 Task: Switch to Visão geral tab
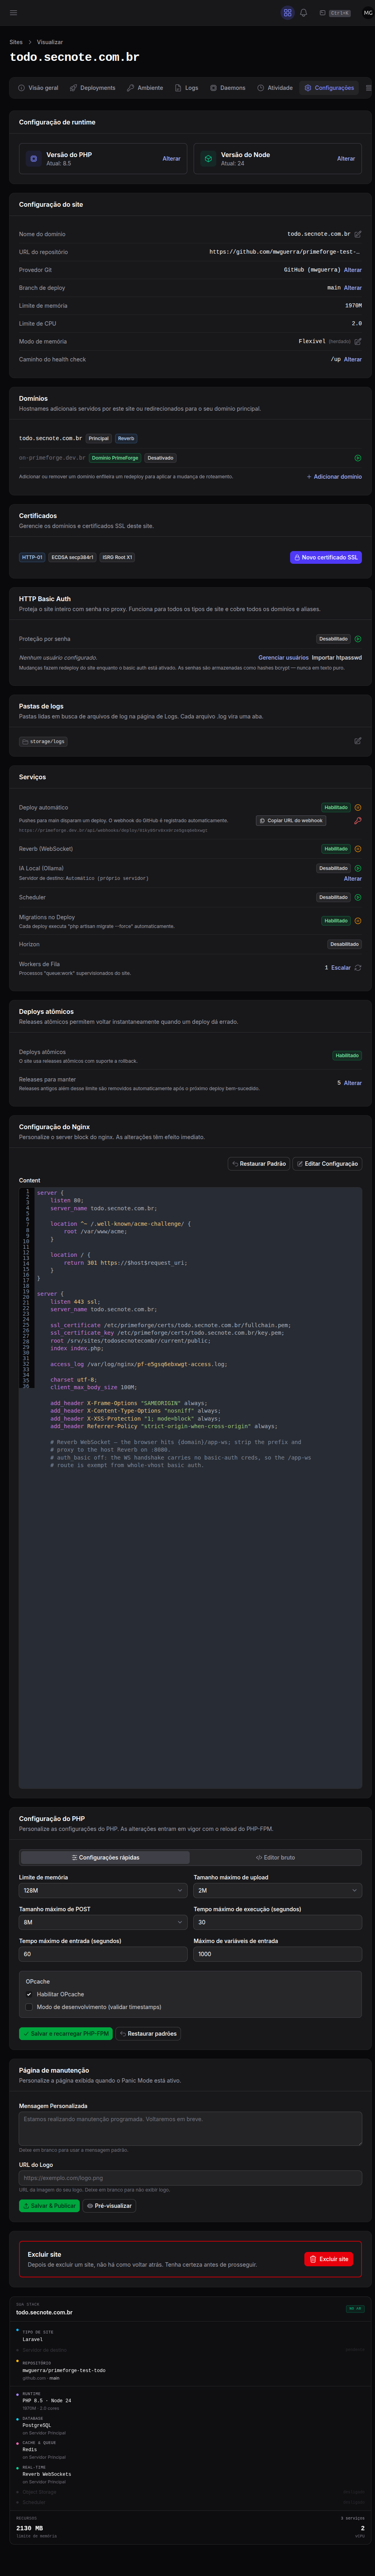click(x=38, y=88)
